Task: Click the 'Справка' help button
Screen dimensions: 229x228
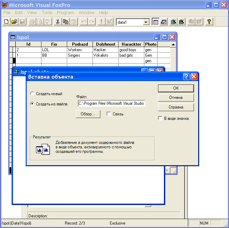Action: [x=176, y=107]
